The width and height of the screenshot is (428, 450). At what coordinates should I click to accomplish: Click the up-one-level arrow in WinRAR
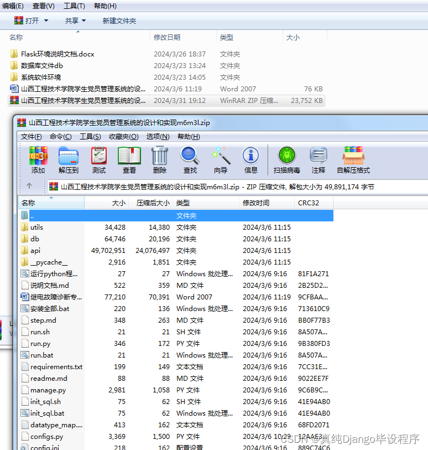point(29,186)
